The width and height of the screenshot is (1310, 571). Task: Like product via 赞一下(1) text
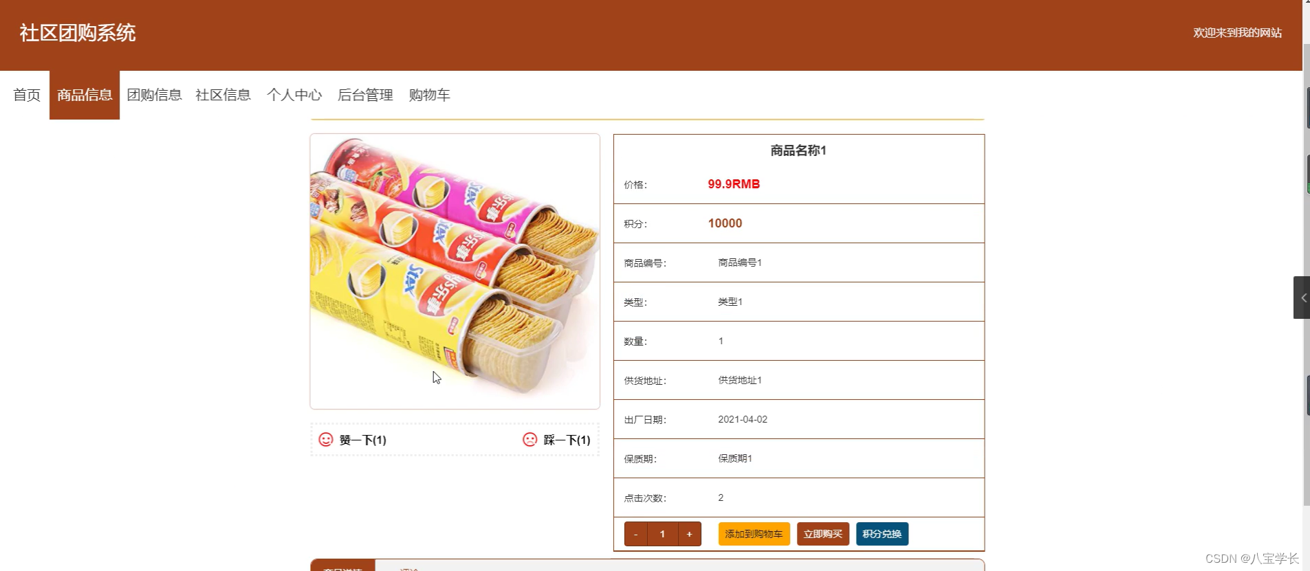[x=363, y=440]
